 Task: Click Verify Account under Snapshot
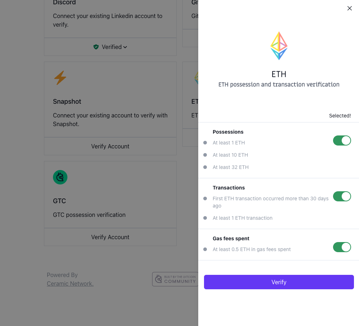point(110,146)
